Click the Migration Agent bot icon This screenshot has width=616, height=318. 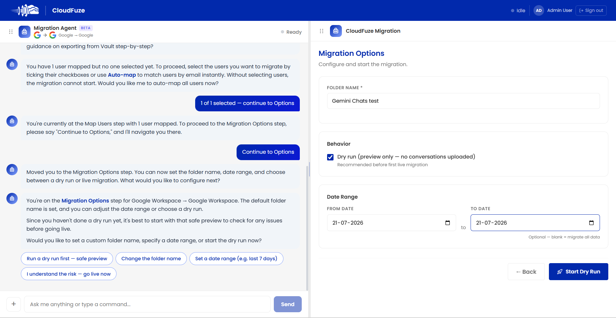(24, 32)
